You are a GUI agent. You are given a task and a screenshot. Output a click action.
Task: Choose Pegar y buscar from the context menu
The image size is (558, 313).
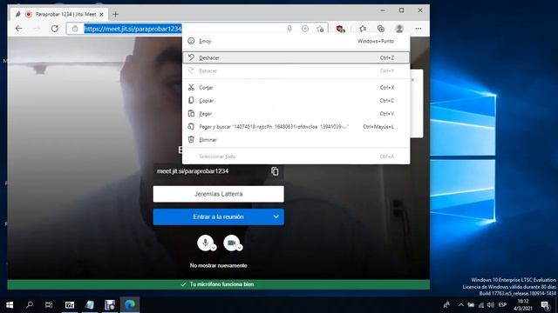(x=296, y=127)
